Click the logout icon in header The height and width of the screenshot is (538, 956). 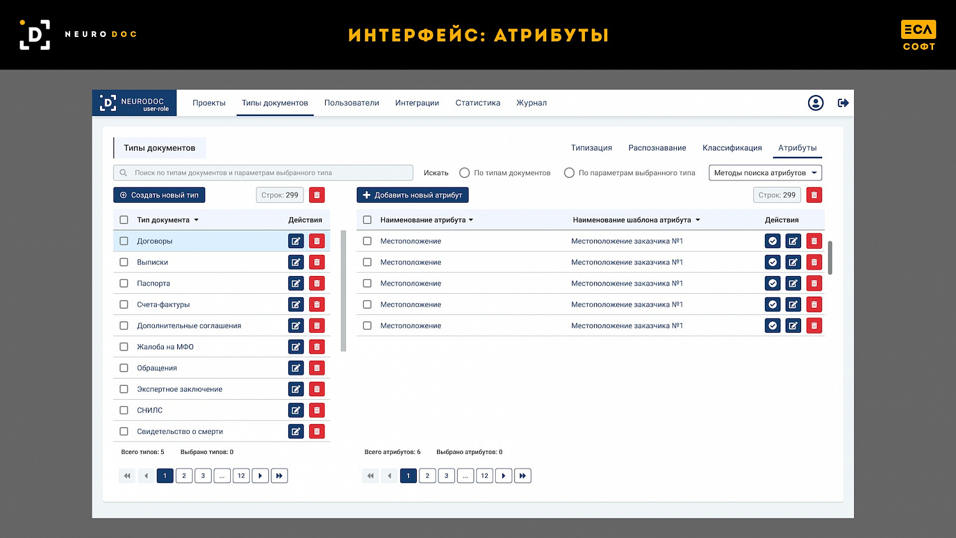[843, 103]
